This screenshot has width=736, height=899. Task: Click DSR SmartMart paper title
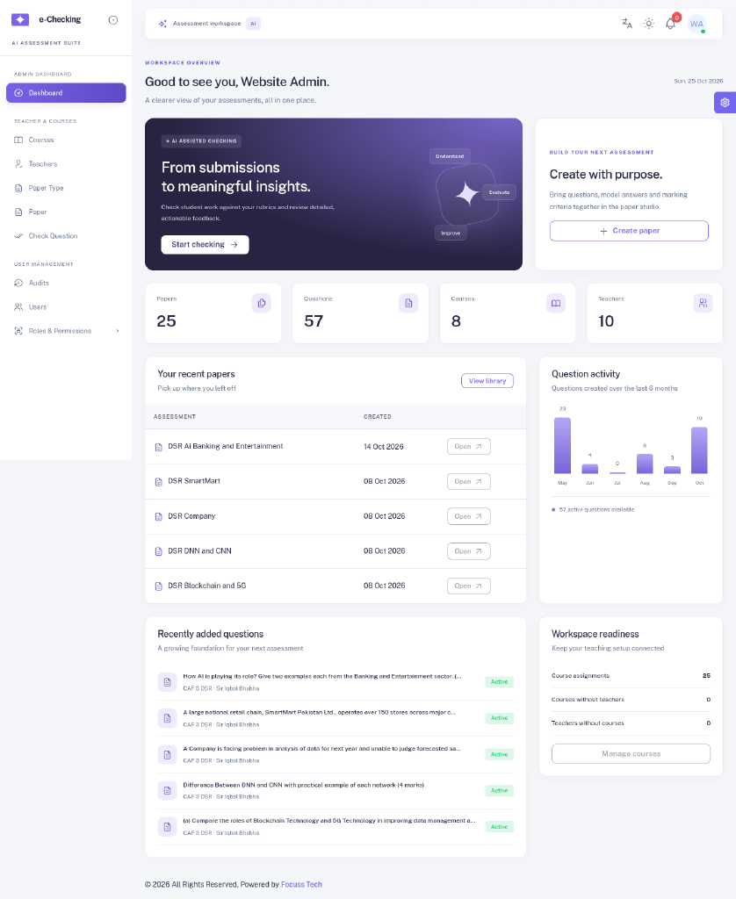(194, 481)
